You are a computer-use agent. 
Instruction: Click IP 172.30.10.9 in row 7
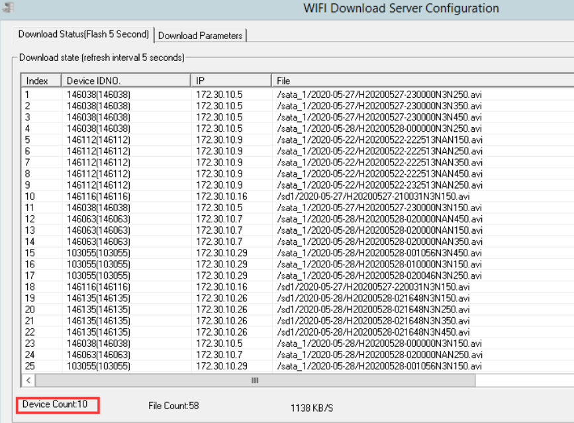tap(219, 162)
